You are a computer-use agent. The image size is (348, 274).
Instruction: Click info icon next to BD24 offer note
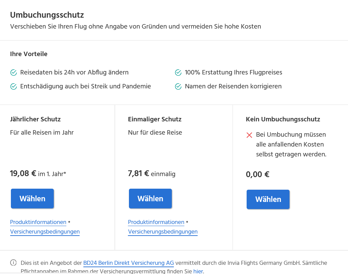click(x=13, y=263)
